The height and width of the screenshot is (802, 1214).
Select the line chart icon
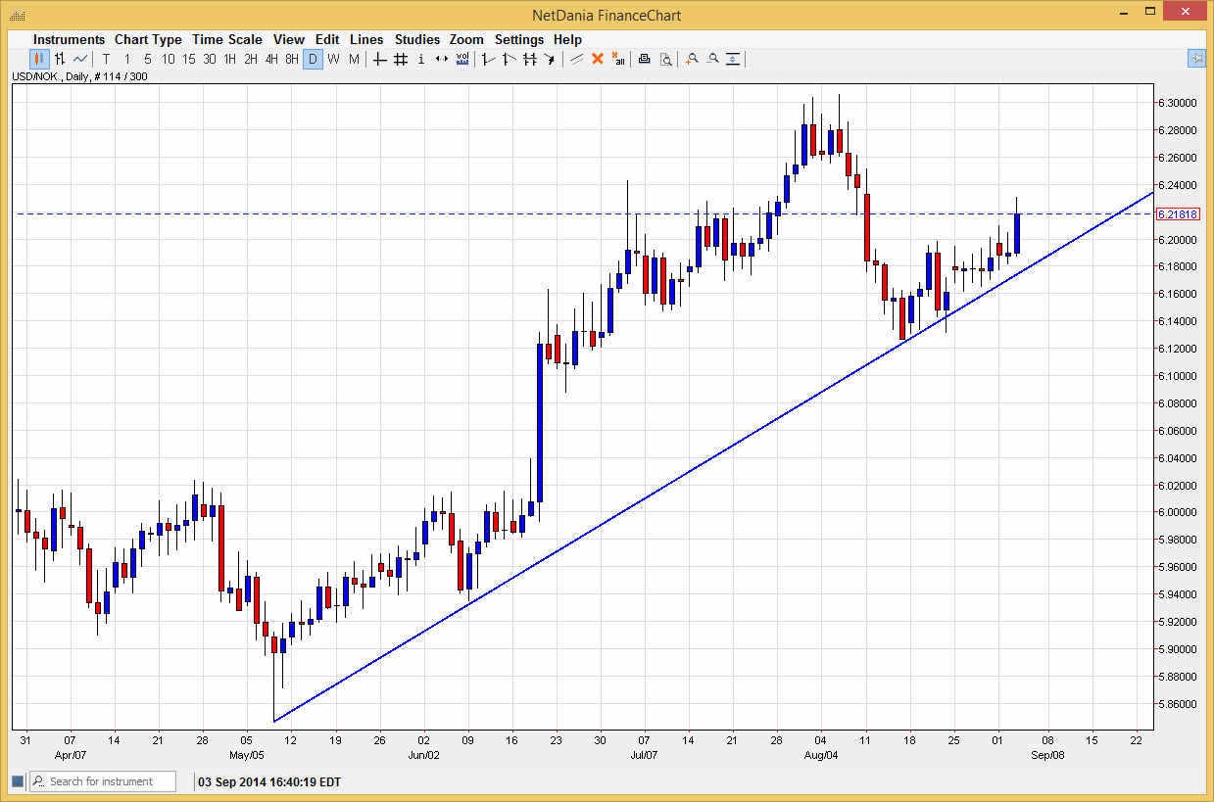(x=79, y=60)
